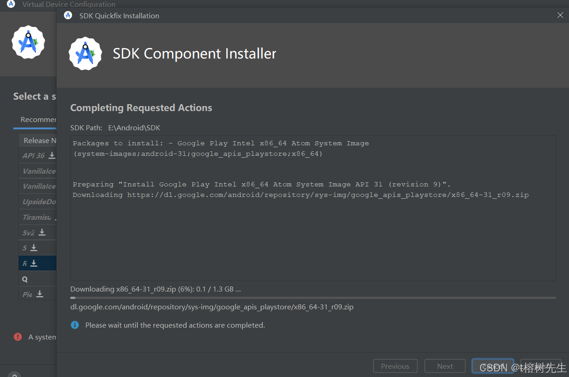This screenshot has height=377, width=569.
Task: Click the download progress bar
Action: pyautogui.click(x=313, y=297)
